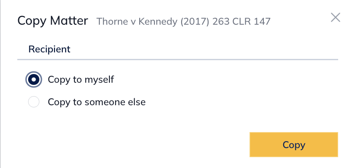The width and height of the screenshot is (352, 168).
Task: Click the 'Copy to myself' label text
Action: click(81, 80)
